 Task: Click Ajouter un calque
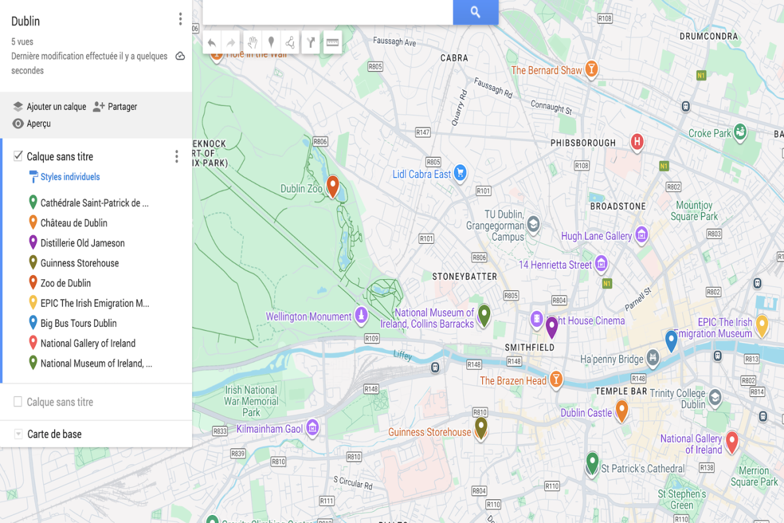coord(49,107)
